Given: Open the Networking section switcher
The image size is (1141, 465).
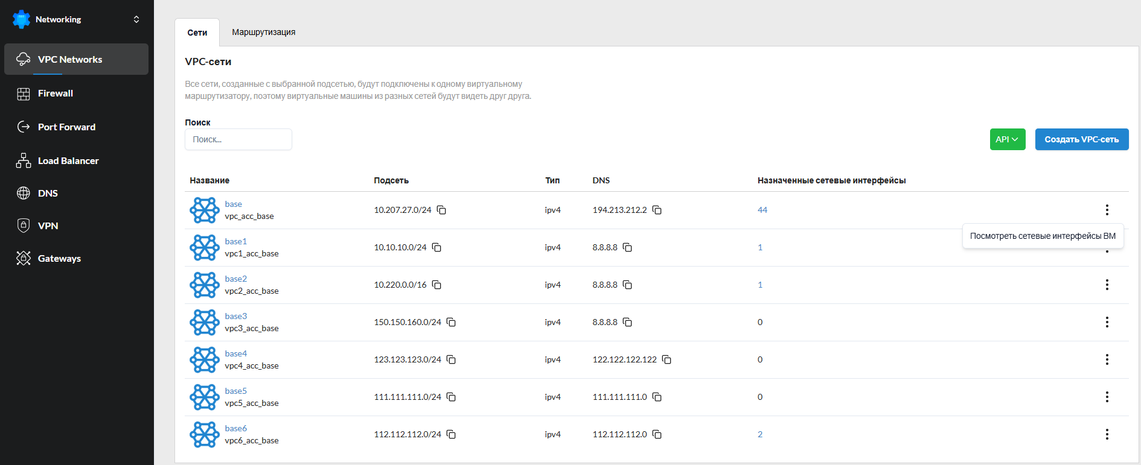Looking at the screenshot, I should [136, 19].
